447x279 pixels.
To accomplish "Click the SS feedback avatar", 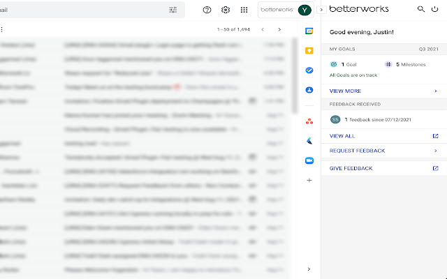I will click(335, 119).
